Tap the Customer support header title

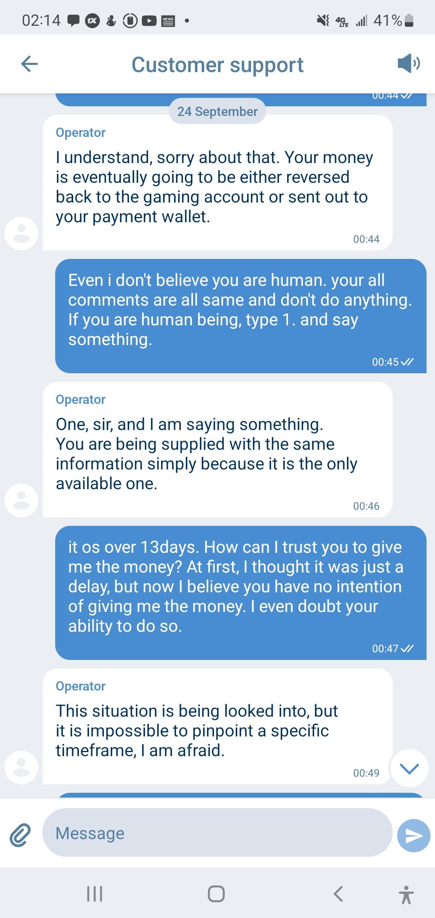click(217, 65)
